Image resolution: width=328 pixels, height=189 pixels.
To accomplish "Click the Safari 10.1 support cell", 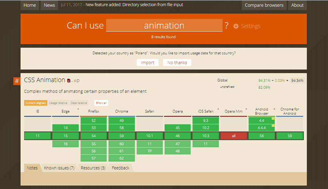I will click(x=149, y=136).
